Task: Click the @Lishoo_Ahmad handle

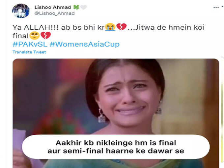Action: point(54,13)
